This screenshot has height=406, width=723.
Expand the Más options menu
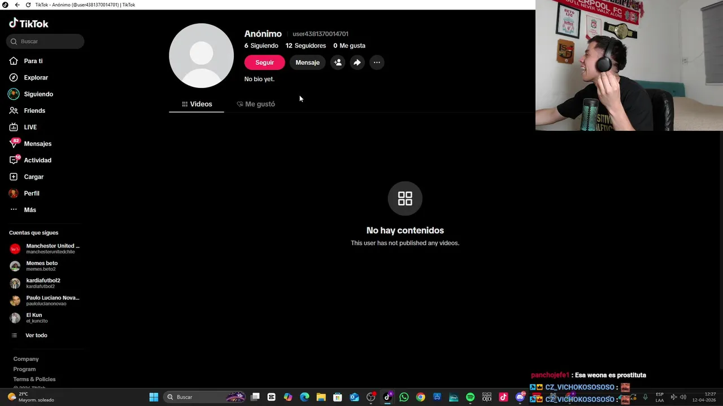tap(30, 210)
